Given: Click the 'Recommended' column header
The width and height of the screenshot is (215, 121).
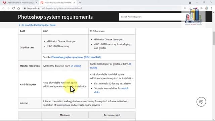Looking at the screenshot, I should pyautogui.click(x=112, y=115).
